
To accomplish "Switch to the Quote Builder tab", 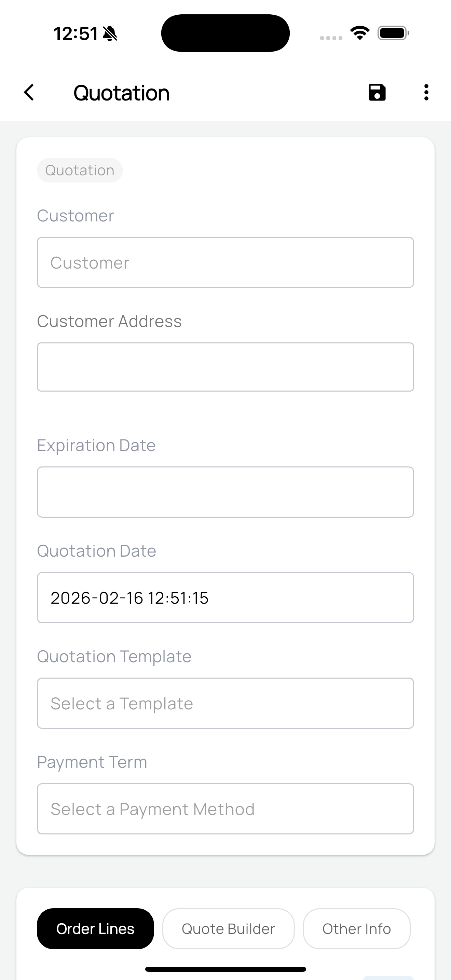I will pyautogui.click(x=228, y=929).
